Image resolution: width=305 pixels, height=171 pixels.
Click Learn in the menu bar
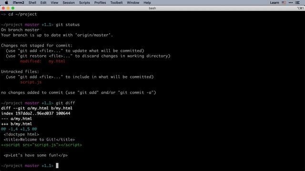[x=274, y=2]
